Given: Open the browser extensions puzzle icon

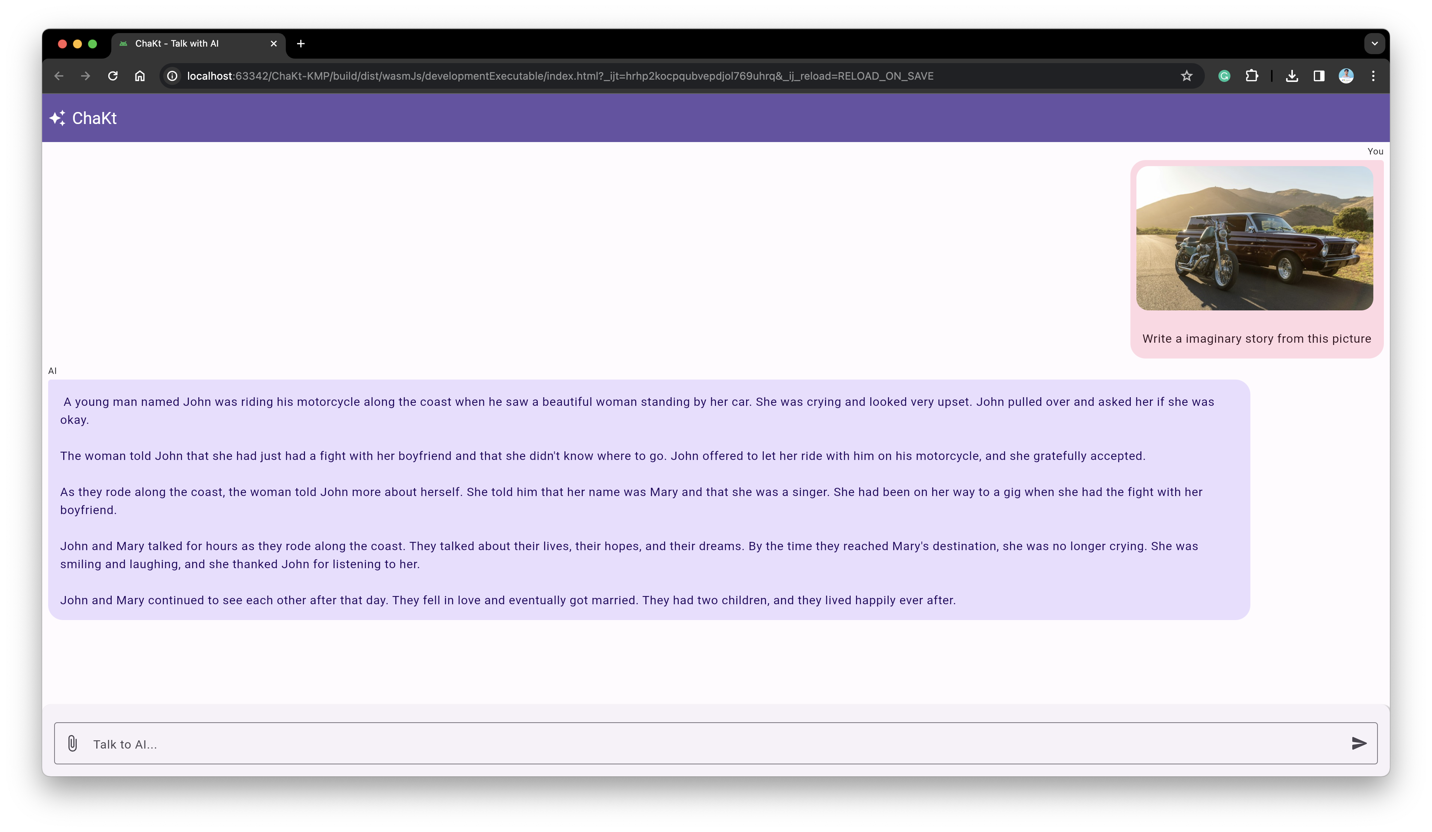Looking at the screenshot, I should pos(1251,76).
